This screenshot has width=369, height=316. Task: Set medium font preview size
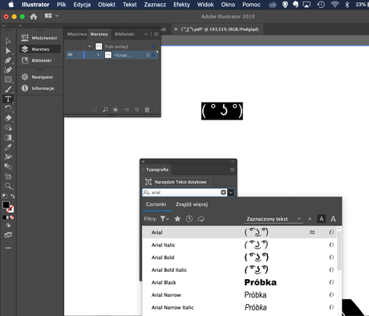tap(322, 219)
